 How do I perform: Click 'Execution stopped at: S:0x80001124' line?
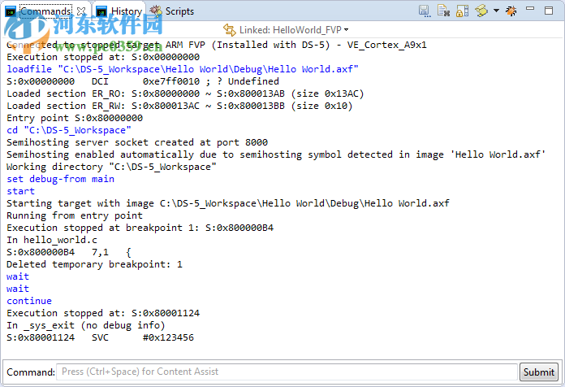point(103,313)
